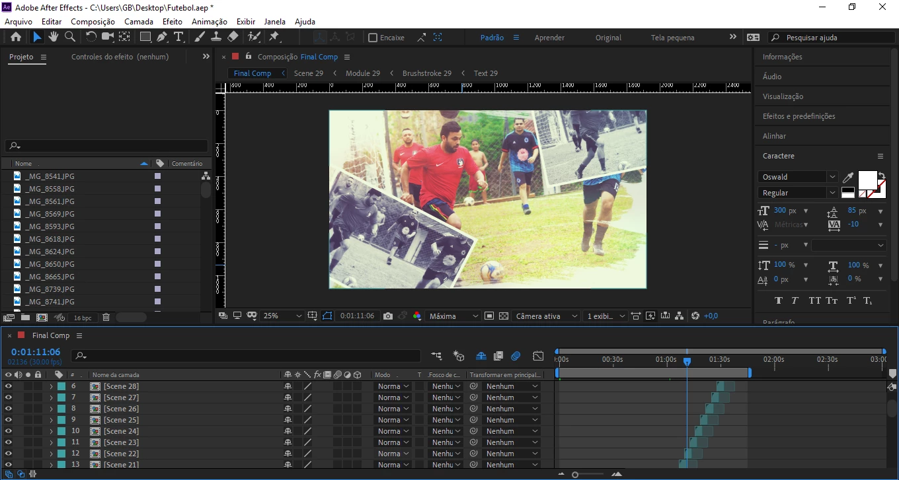Open the Câmera ativa view dropdown
899x480 pixels.
pos(546,316)
